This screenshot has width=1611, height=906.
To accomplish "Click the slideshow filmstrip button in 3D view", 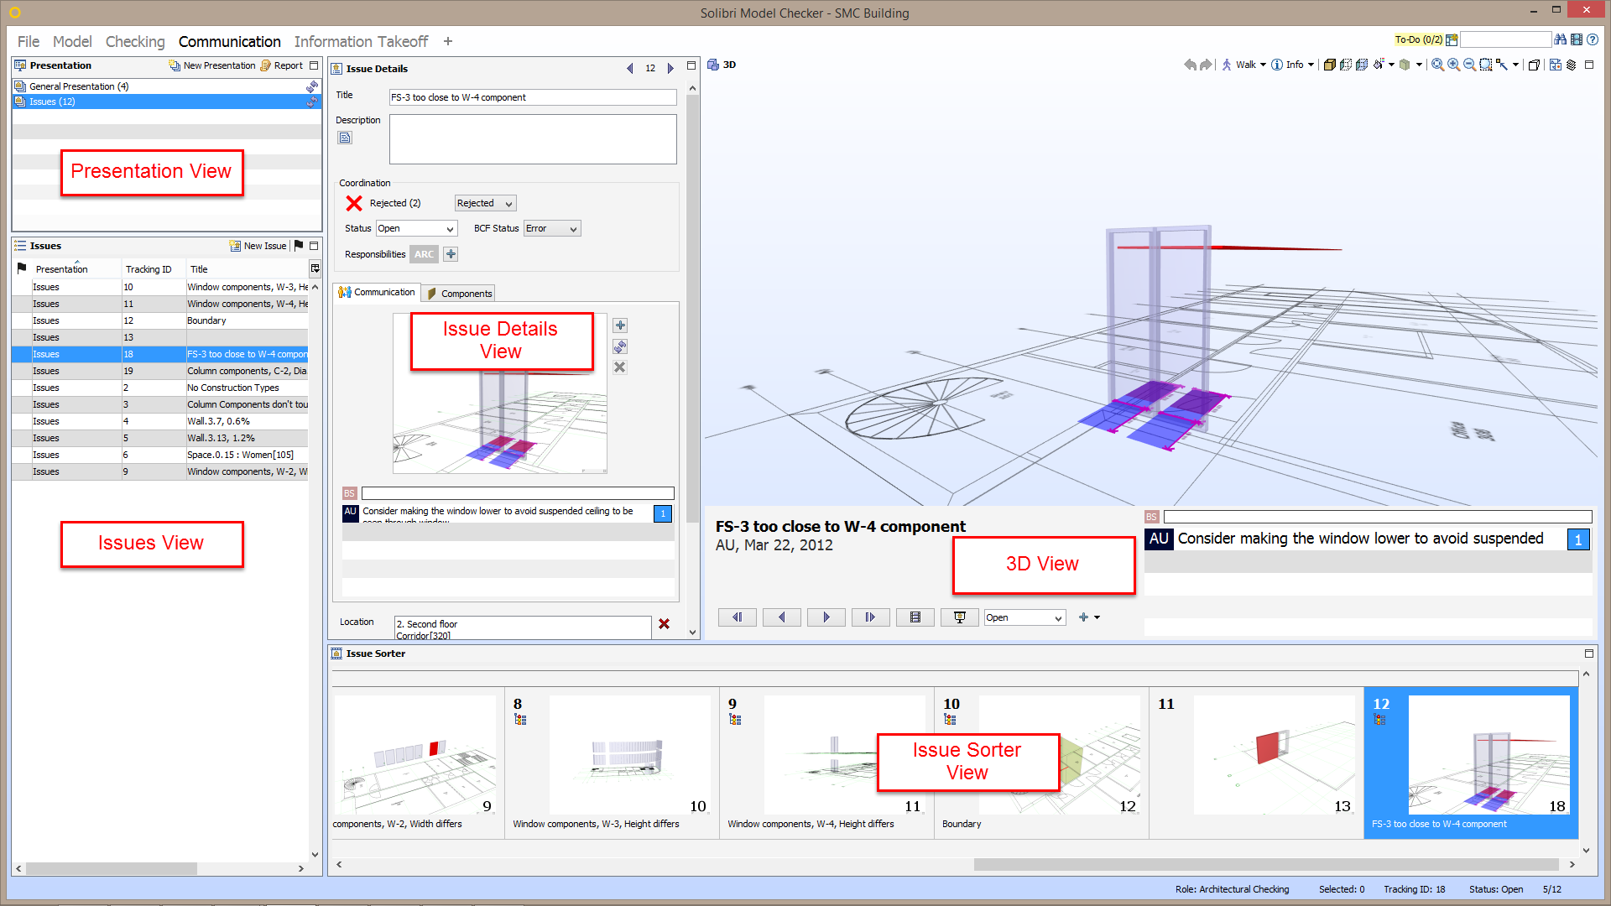I will coord(915,617).
